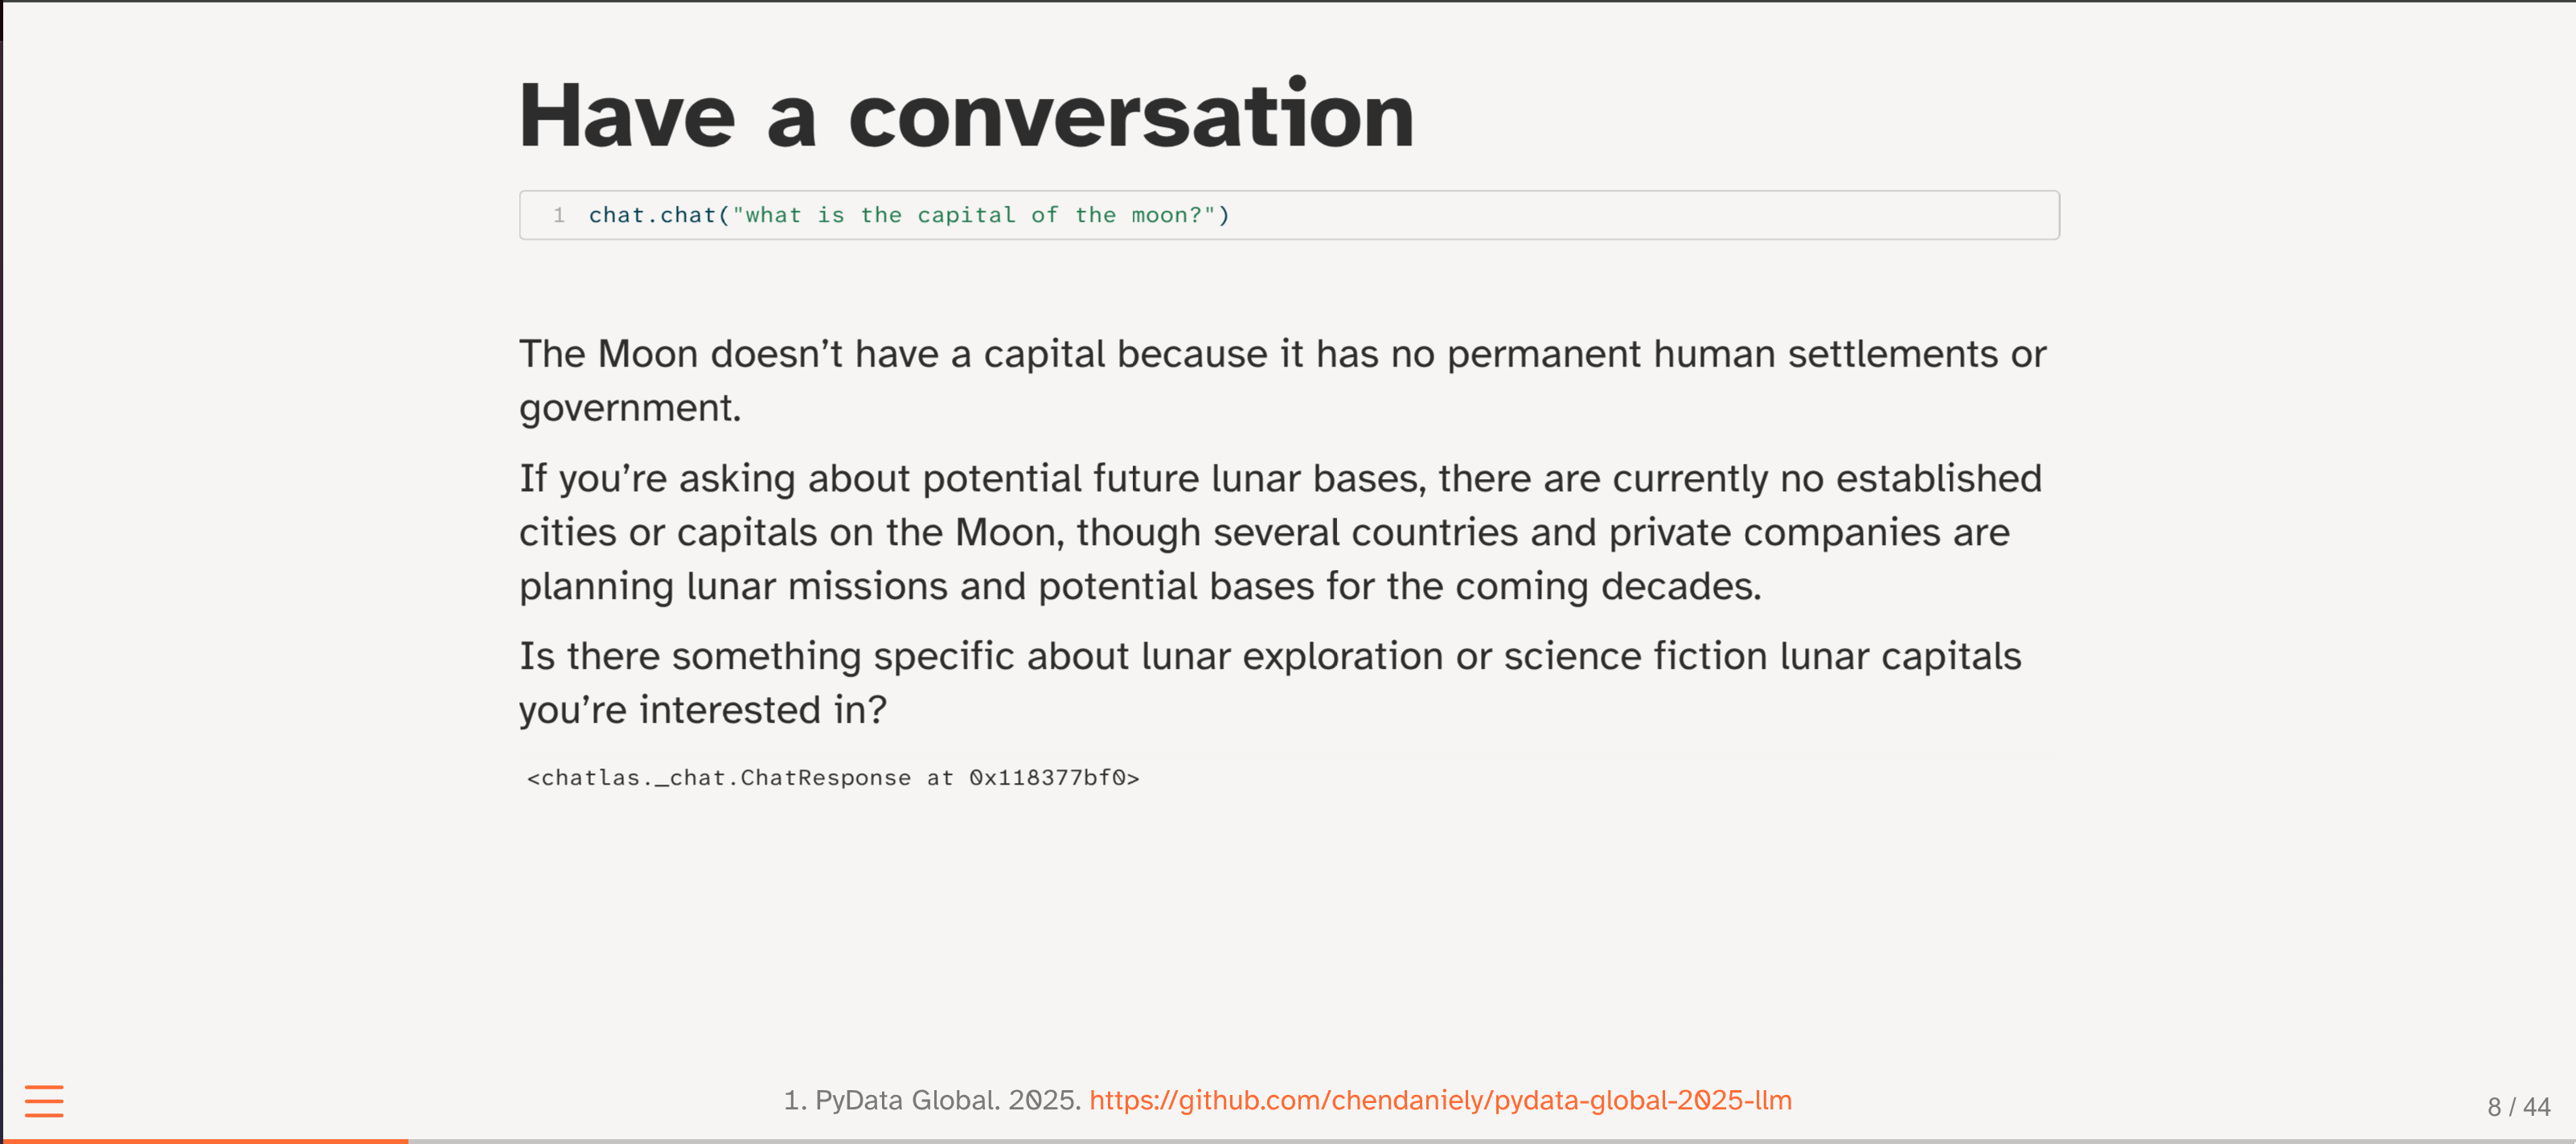Click the text "you're interested in?"
This screenshot has height=1144, width=2576.
[x=703, y=710]
